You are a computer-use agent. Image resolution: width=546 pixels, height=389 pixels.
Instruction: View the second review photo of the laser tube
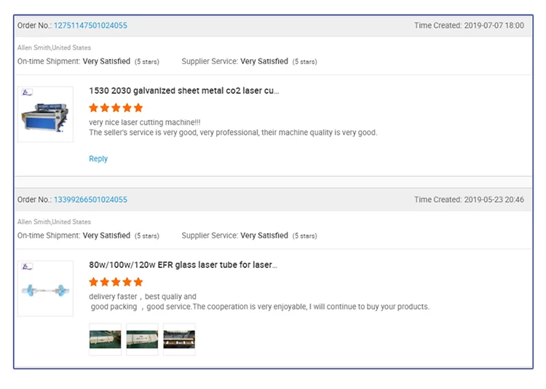[x=142, y=339]
